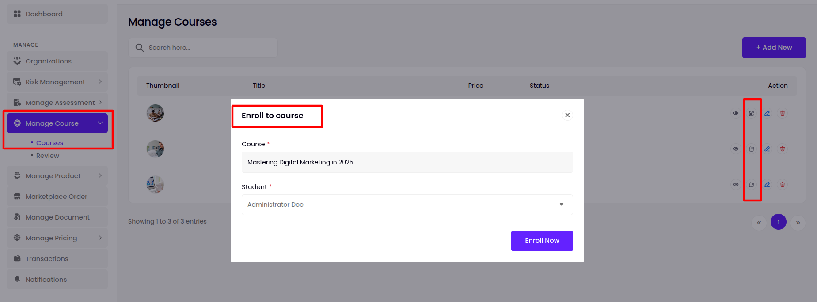This screenshot has height=302, width=817.
Task: Go to Transactions in the sidebar
Action: pyautogui.click(x=47, y=259)
